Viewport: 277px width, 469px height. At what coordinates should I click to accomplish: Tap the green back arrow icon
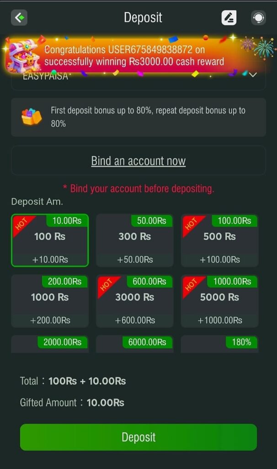pyautogui.click(x=19, y=18)
